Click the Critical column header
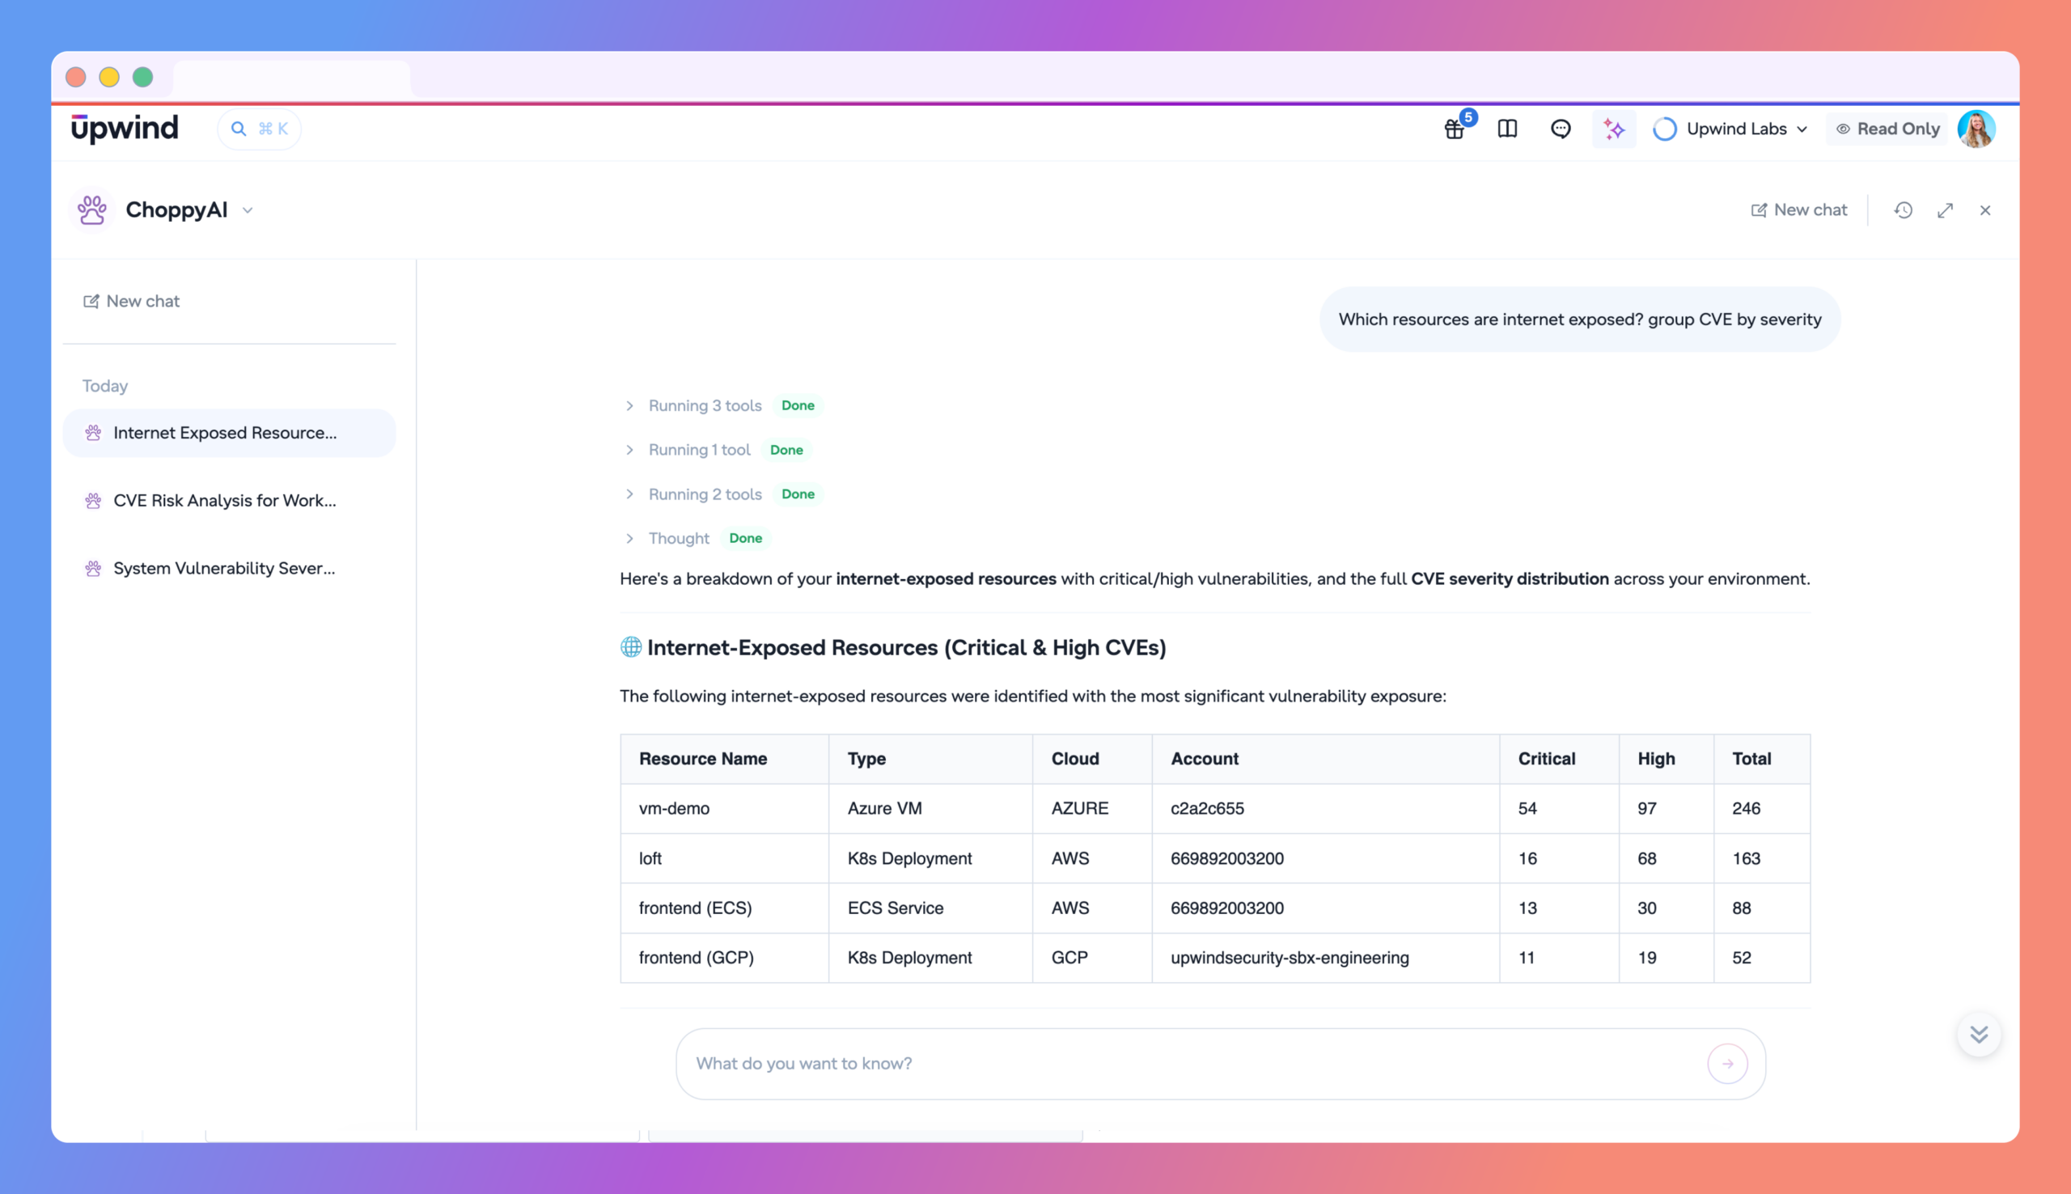2071x1194 pixels. coord(1559,759)
